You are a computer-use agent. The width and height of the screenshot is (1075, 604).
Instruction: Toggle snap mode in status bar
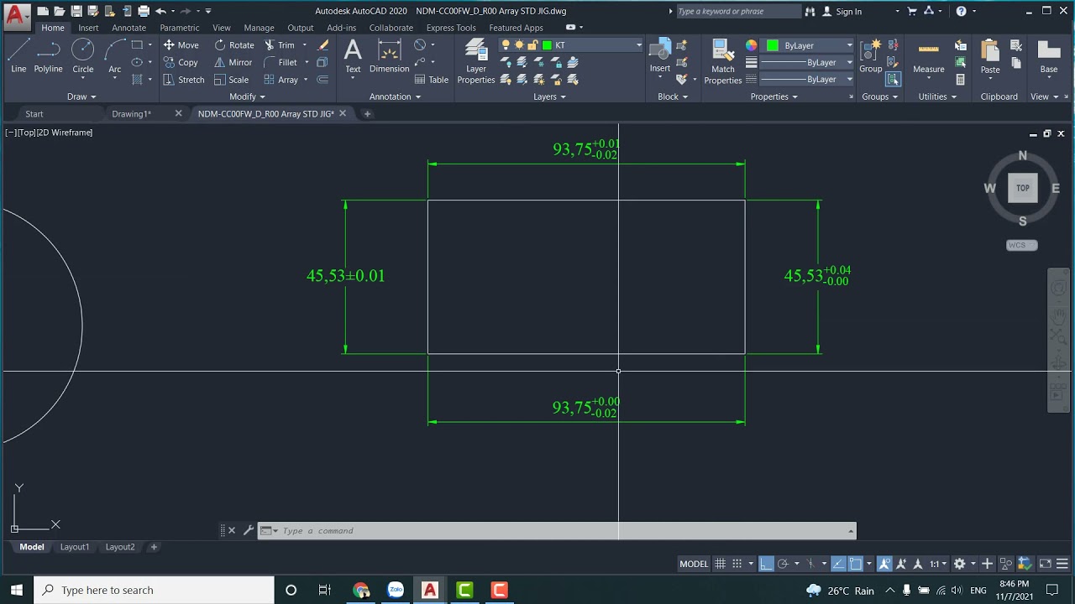tap(737, 564)
